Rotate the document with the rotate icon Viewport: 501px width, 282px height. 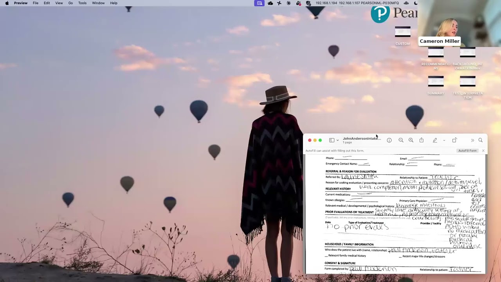click(454, 140)
